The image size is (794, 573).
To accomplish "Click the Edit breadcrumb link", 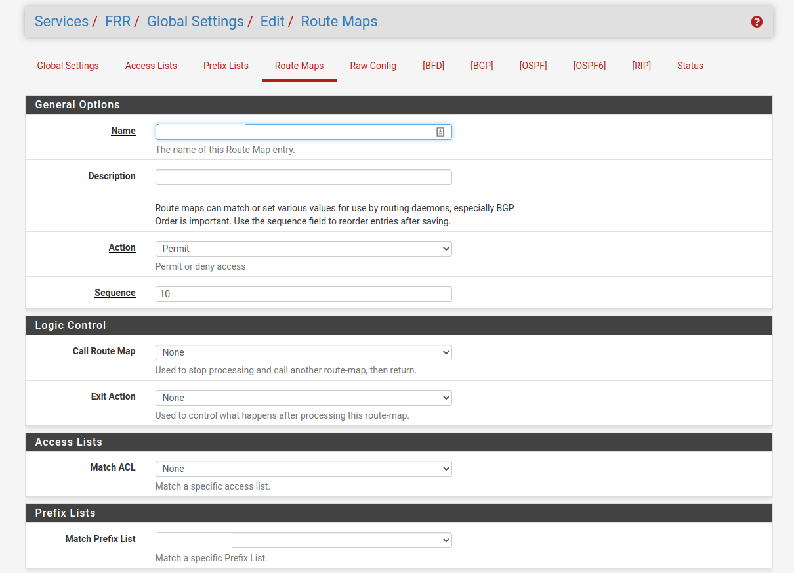I will [x=272, y=21].
